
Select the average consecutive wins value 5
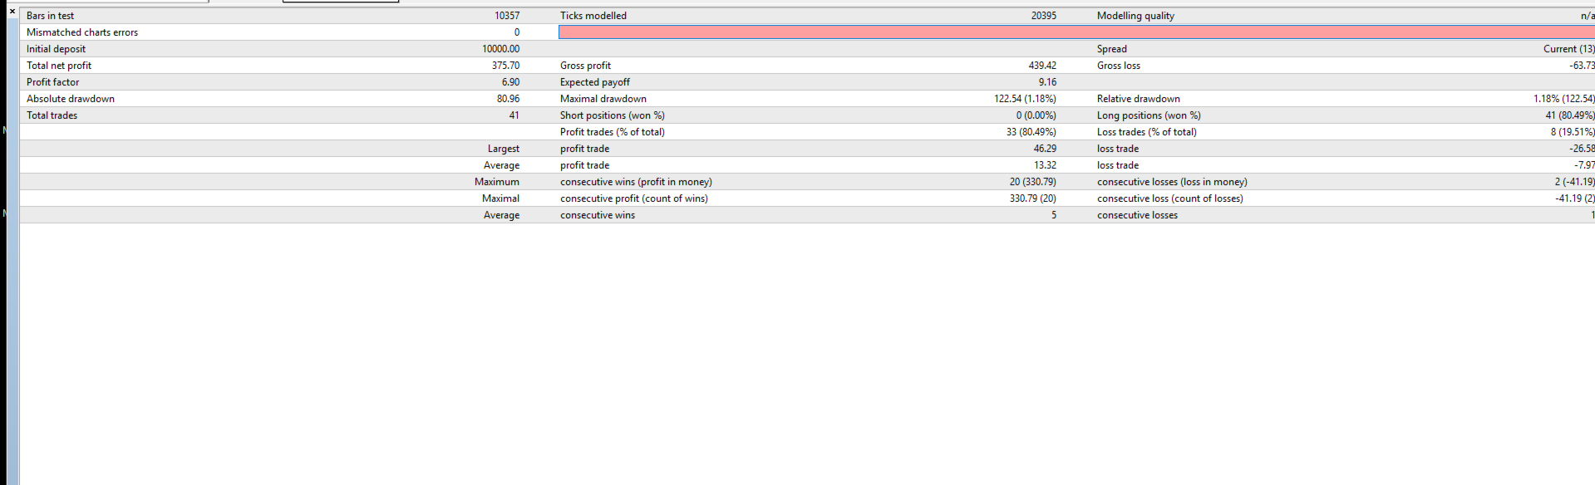(1054, 215)
